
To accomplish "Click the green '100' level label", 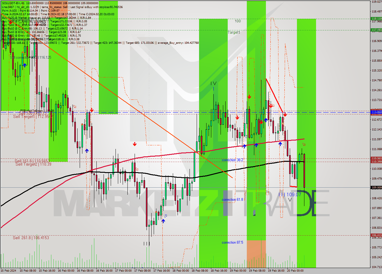I will (x=238, y=21).
